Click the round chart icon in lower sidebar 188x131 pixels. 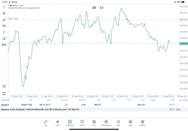pyautogui.click(x=4, y=86)
